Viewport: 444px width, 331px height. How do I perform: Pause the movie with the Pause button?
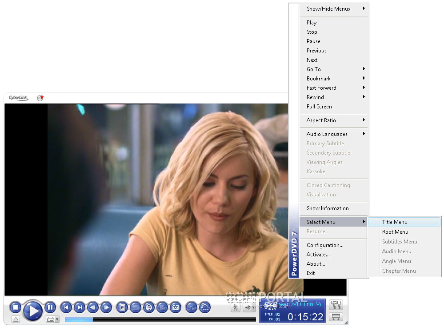tap(50, 307)
